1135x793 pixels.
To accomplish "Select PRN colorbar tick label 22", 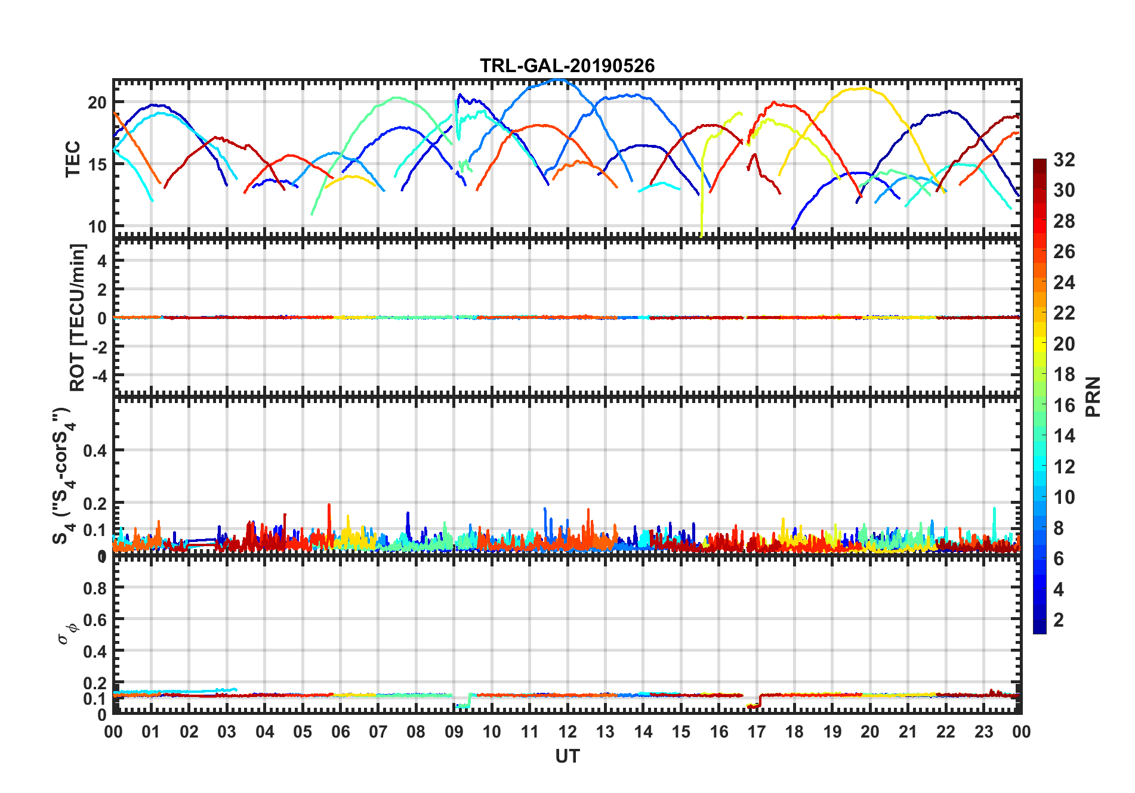I will (x=1064, y=313).
